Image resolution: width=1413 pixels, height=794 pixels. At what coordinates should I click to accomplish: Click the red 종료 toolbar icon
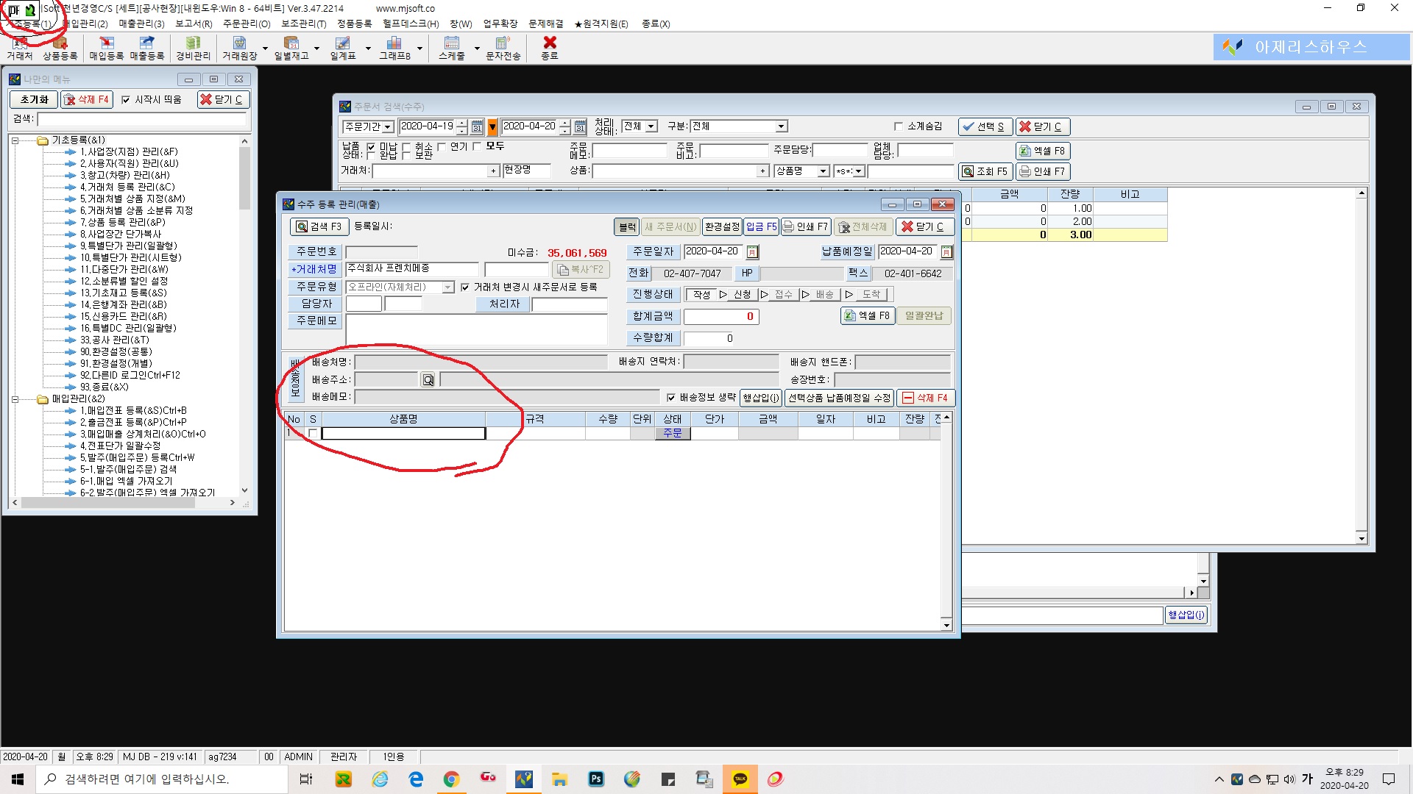[550, 48]
